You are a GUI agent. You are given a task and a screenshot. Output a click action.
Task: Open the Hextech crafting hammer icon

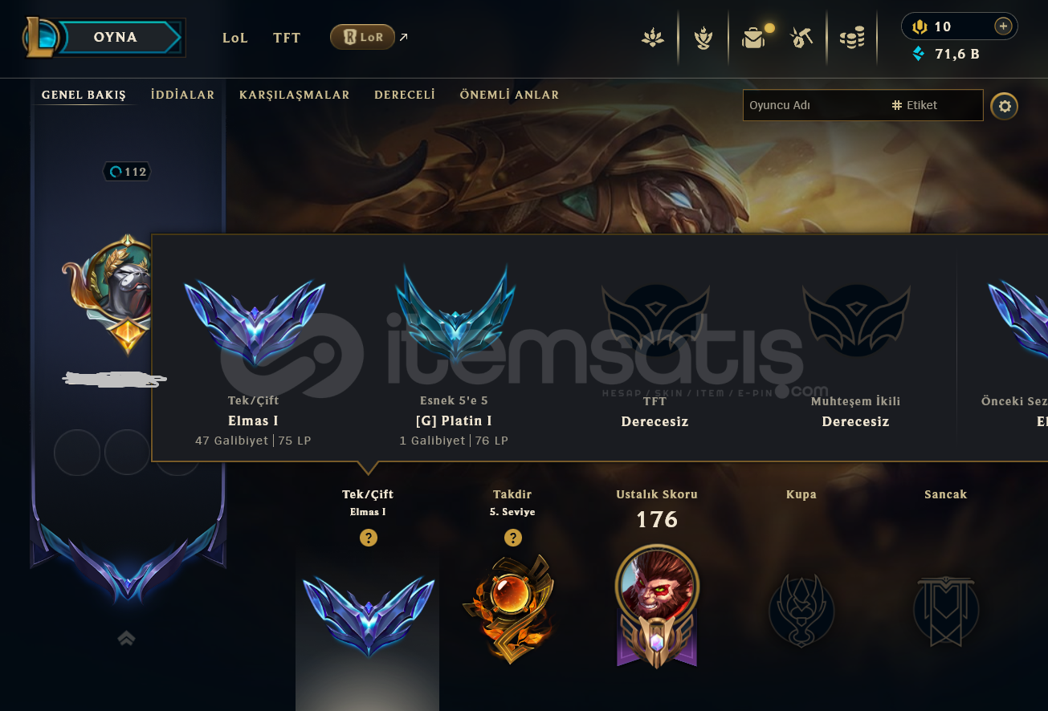pyautogui.click(x=802, y=38)
